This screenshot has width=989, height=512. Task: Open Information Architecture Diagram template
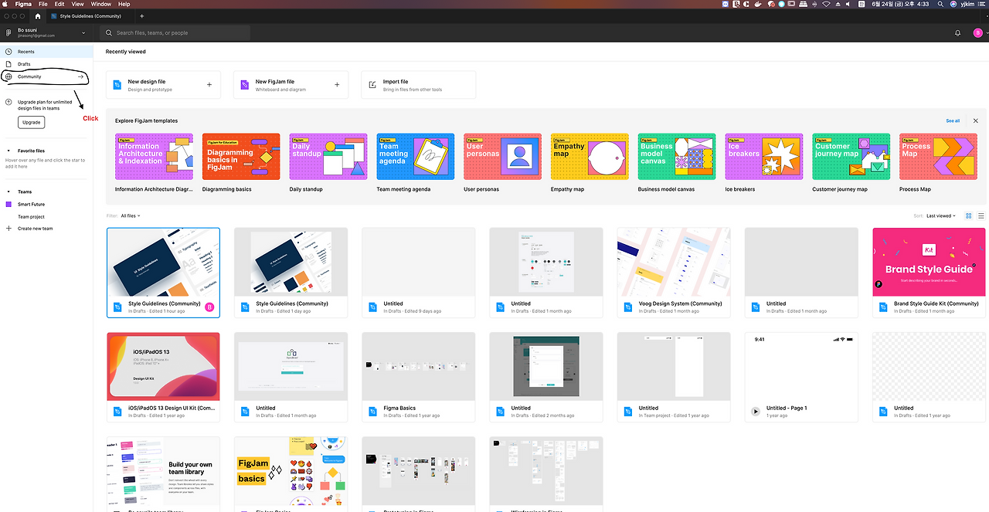click(155, 163)
